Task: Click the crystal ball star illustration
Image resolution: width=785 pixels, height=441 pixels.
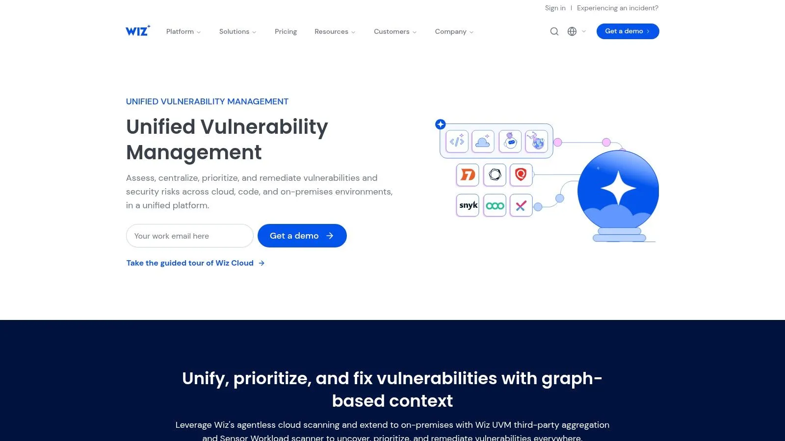Action: 618,196
